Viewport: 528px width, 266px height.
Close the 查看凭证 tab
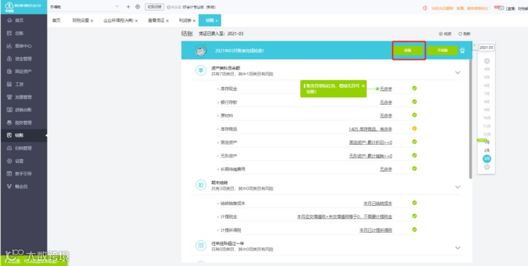coord(167,21)
